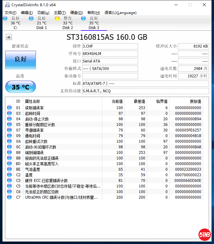Click the status orb for attribute 05 row
The image size is (214, 244).
[x=9, y=125]
